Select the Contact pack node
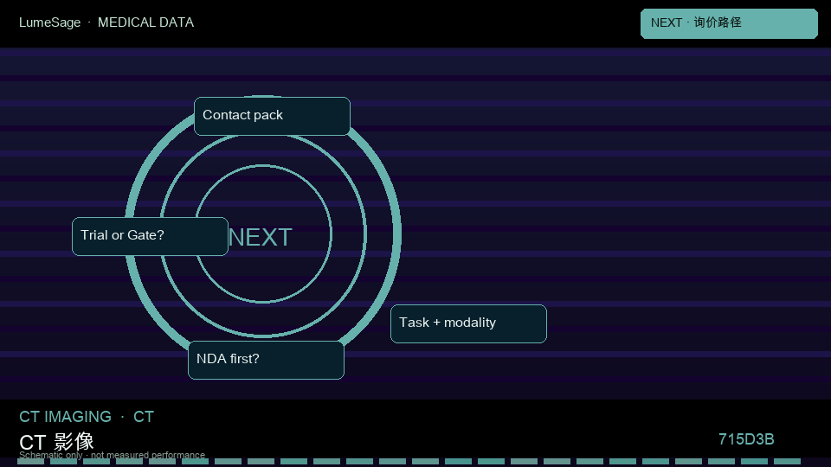 point(272,116)
